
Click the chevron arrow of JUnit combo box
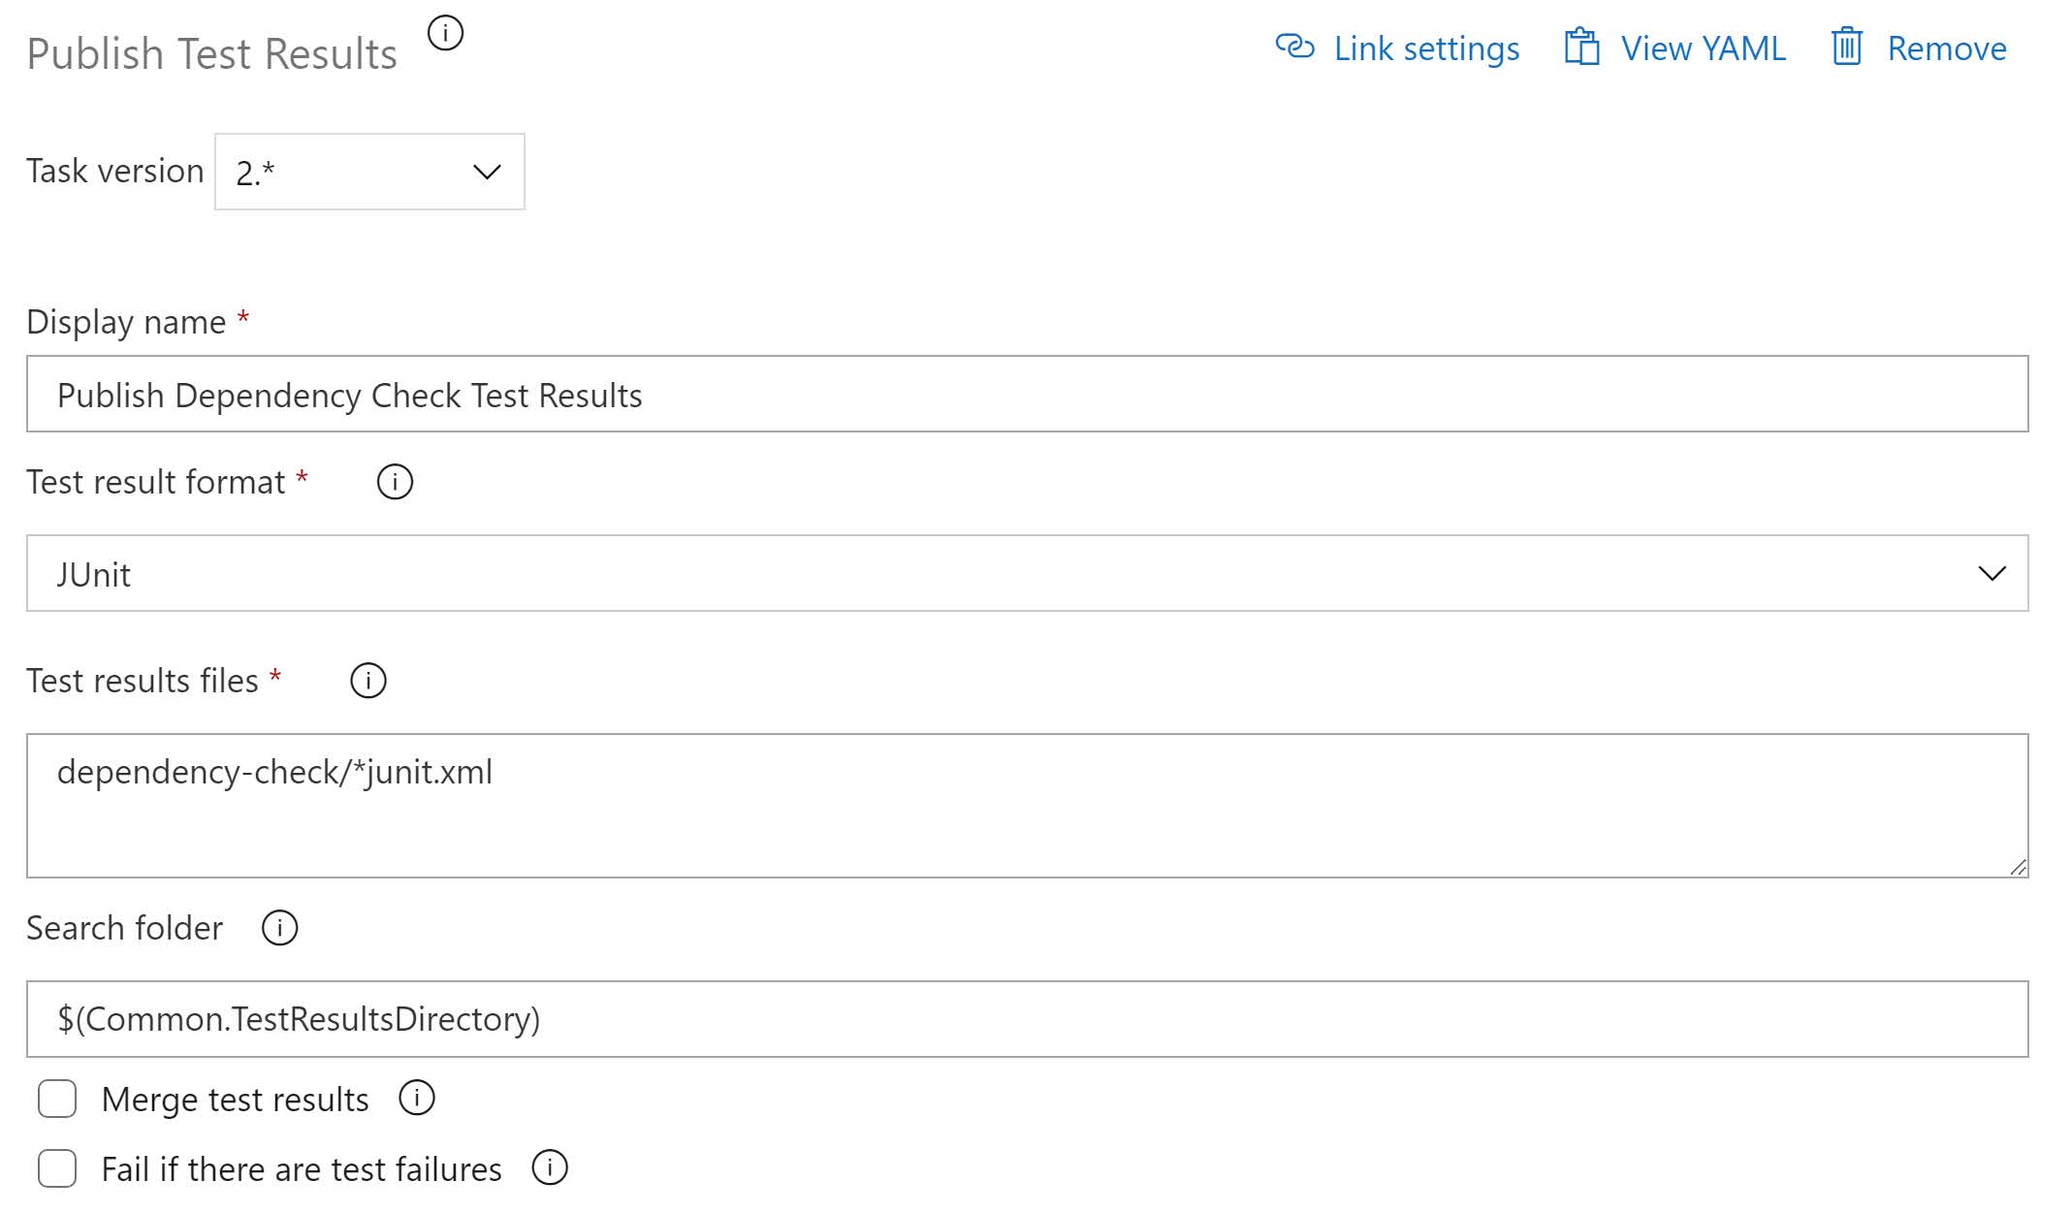tap(1991, 574)
